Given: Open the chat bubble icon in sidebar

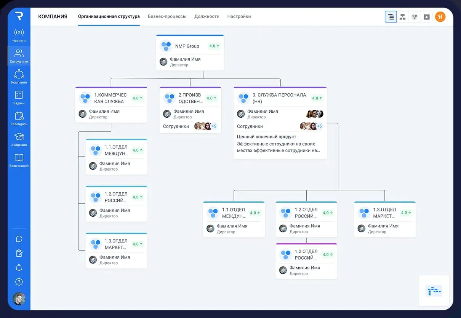Looking at the screenshot, I should [x=19, y=239].
